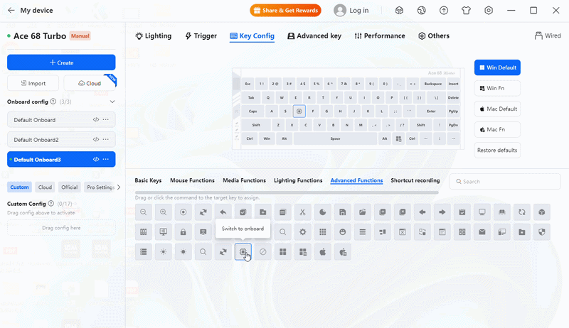Switch to Basic Keys category
This screenshot has width=569, height=328.
coord(148,180)
